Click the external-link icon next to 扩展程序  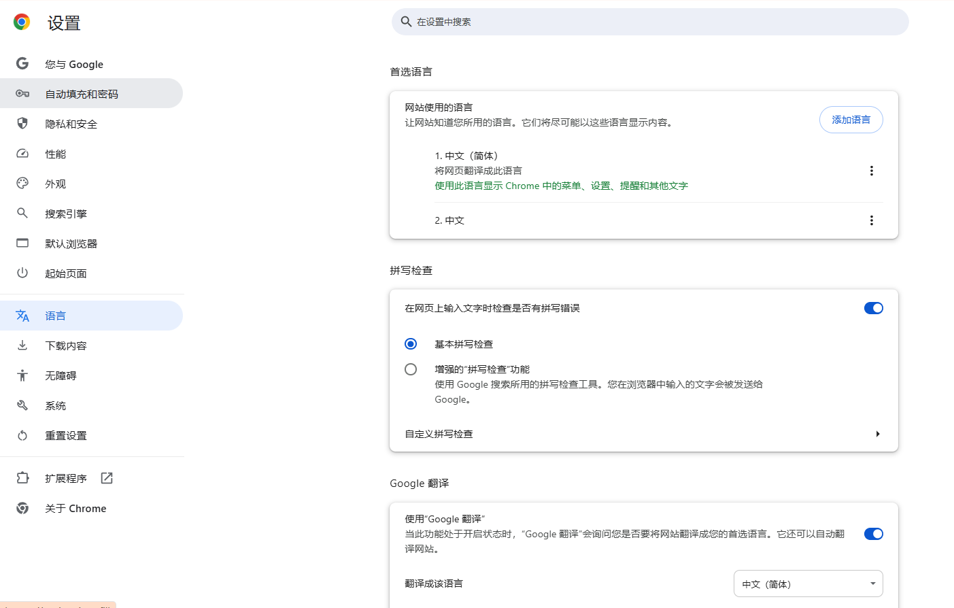point(107,478)
